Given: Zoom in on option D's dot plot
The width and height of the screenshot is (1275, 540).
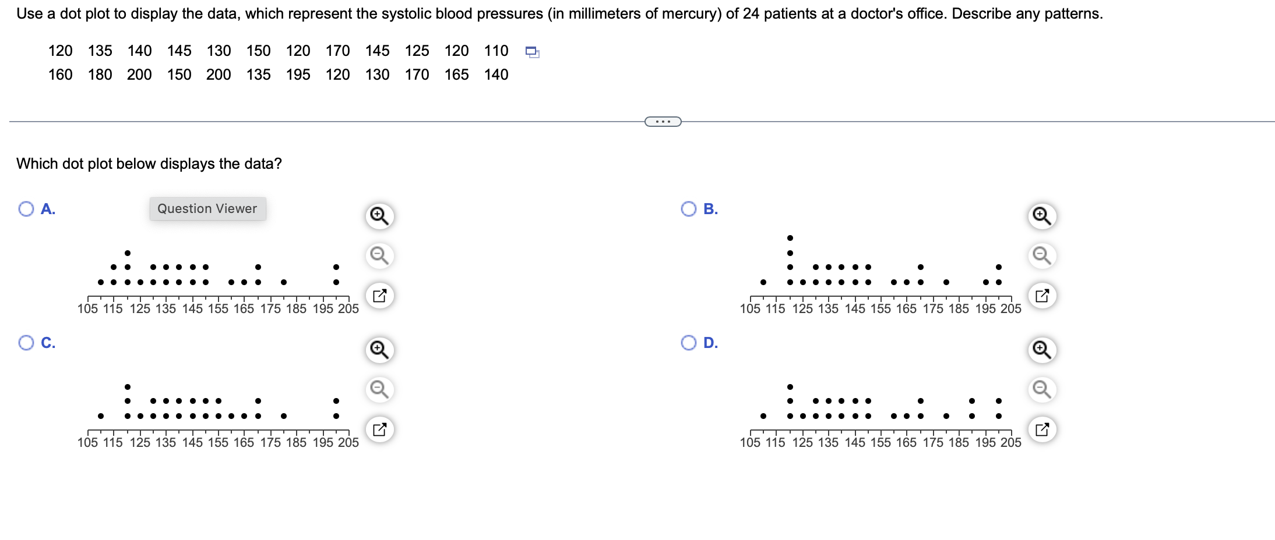Looking at the screenshot, I should click(x=1042, y=349).
